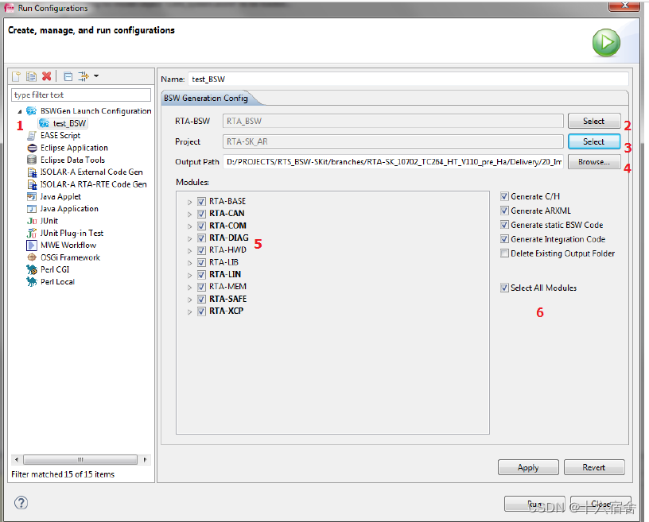This screenshot has width=649, height=522.
Task: Expand the RTA-HWD module
Action: (189, 250)
